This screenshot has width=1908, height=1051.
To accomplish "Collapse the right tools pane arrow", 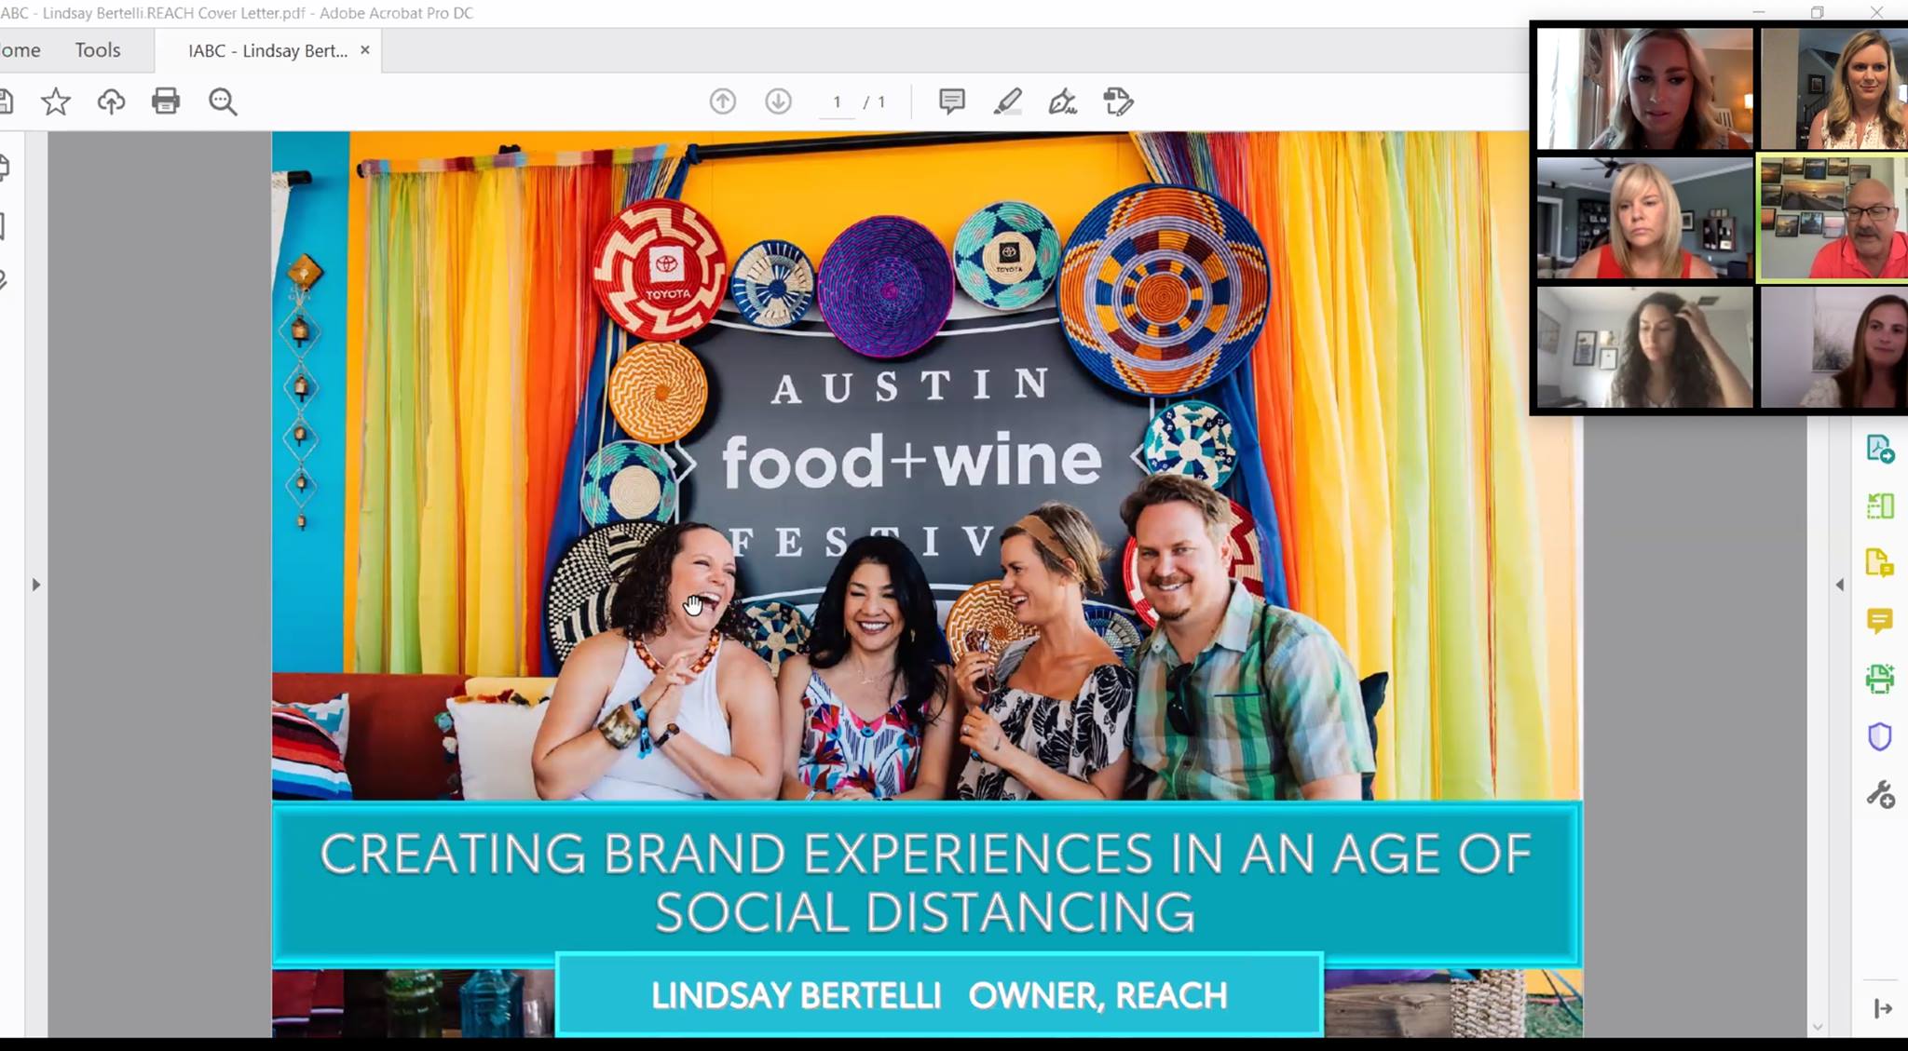I will coord(1839,585).
